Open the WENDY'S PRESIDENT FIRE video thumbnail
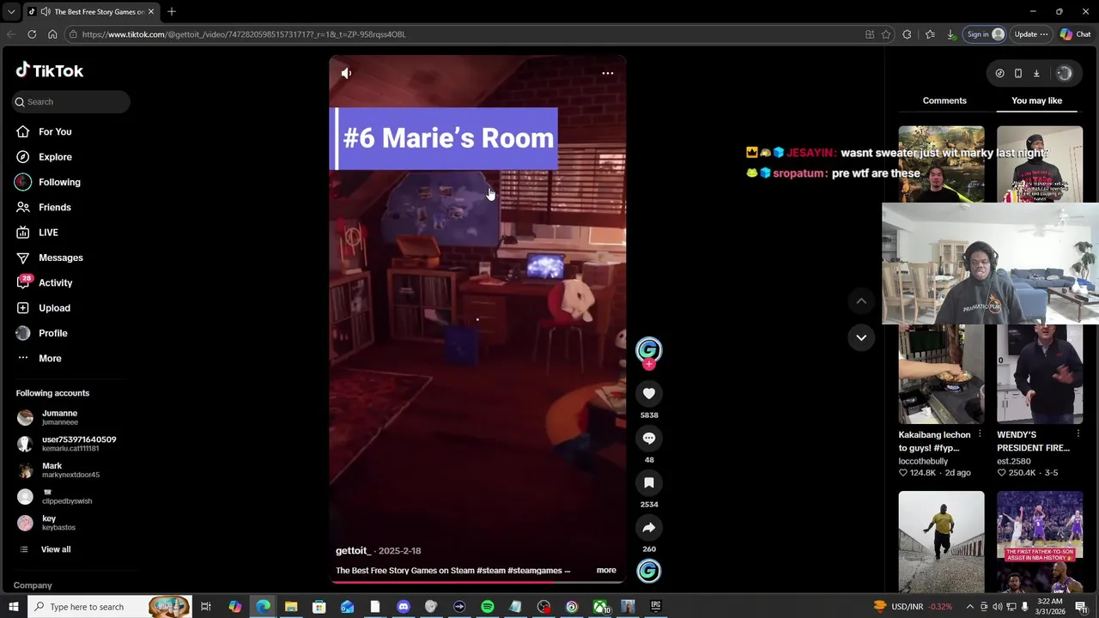 pos(1040,373)
